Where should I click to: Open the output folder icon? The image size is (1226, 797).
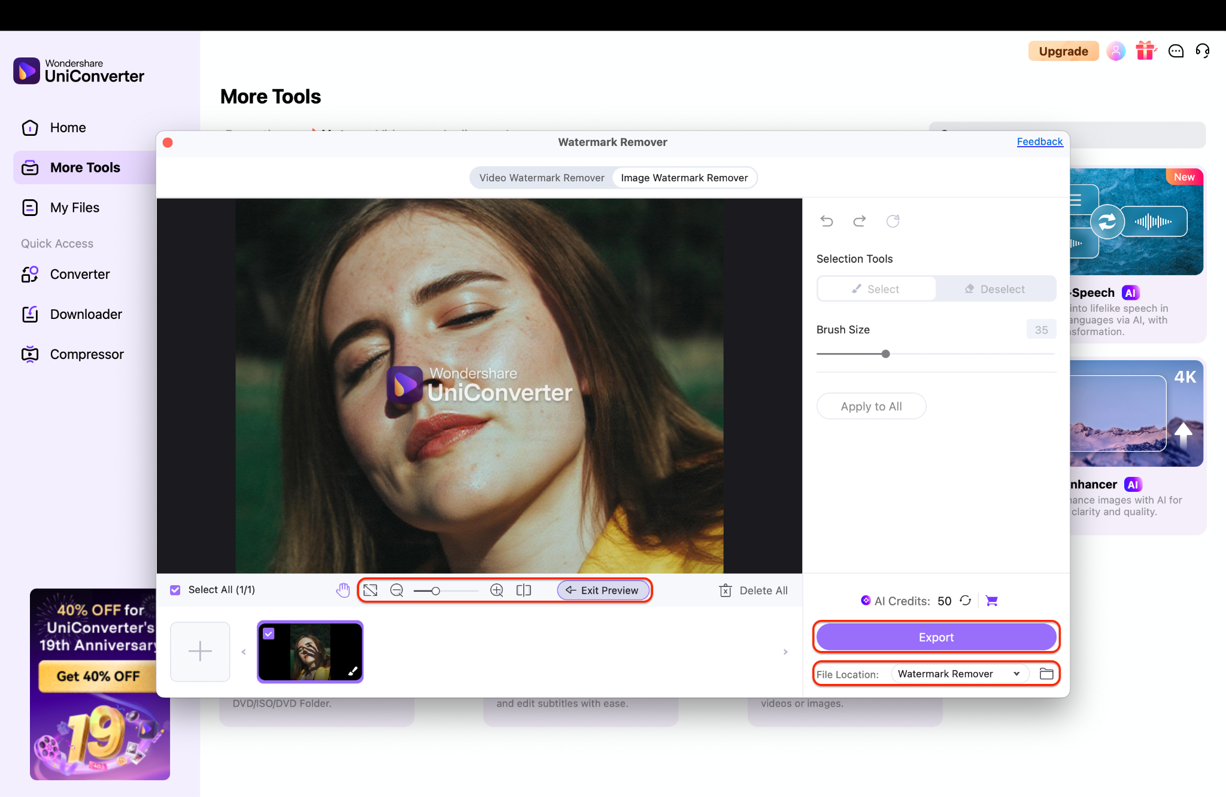(1046, 674)
